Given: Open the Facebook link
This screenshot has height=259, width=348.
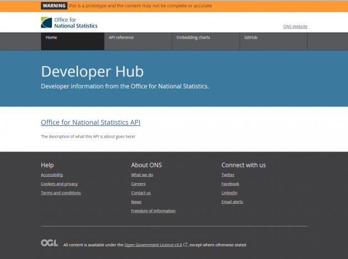Looking at the screenshot, I should click(230, 184).
